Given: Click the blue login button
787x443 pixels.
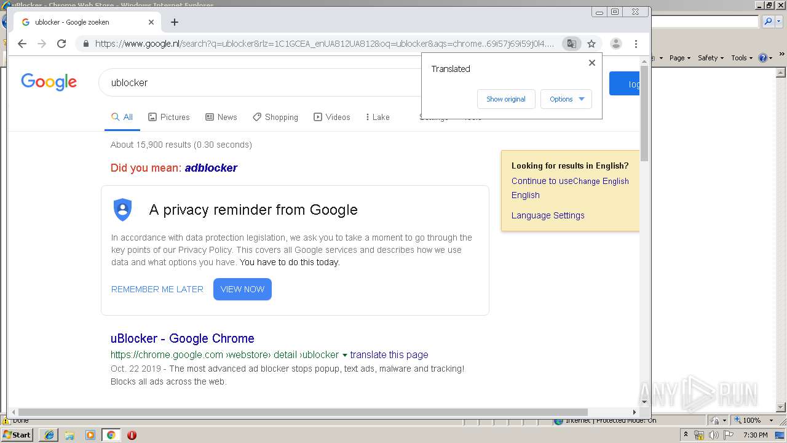Looking at the screenshot, I should 625,84.
